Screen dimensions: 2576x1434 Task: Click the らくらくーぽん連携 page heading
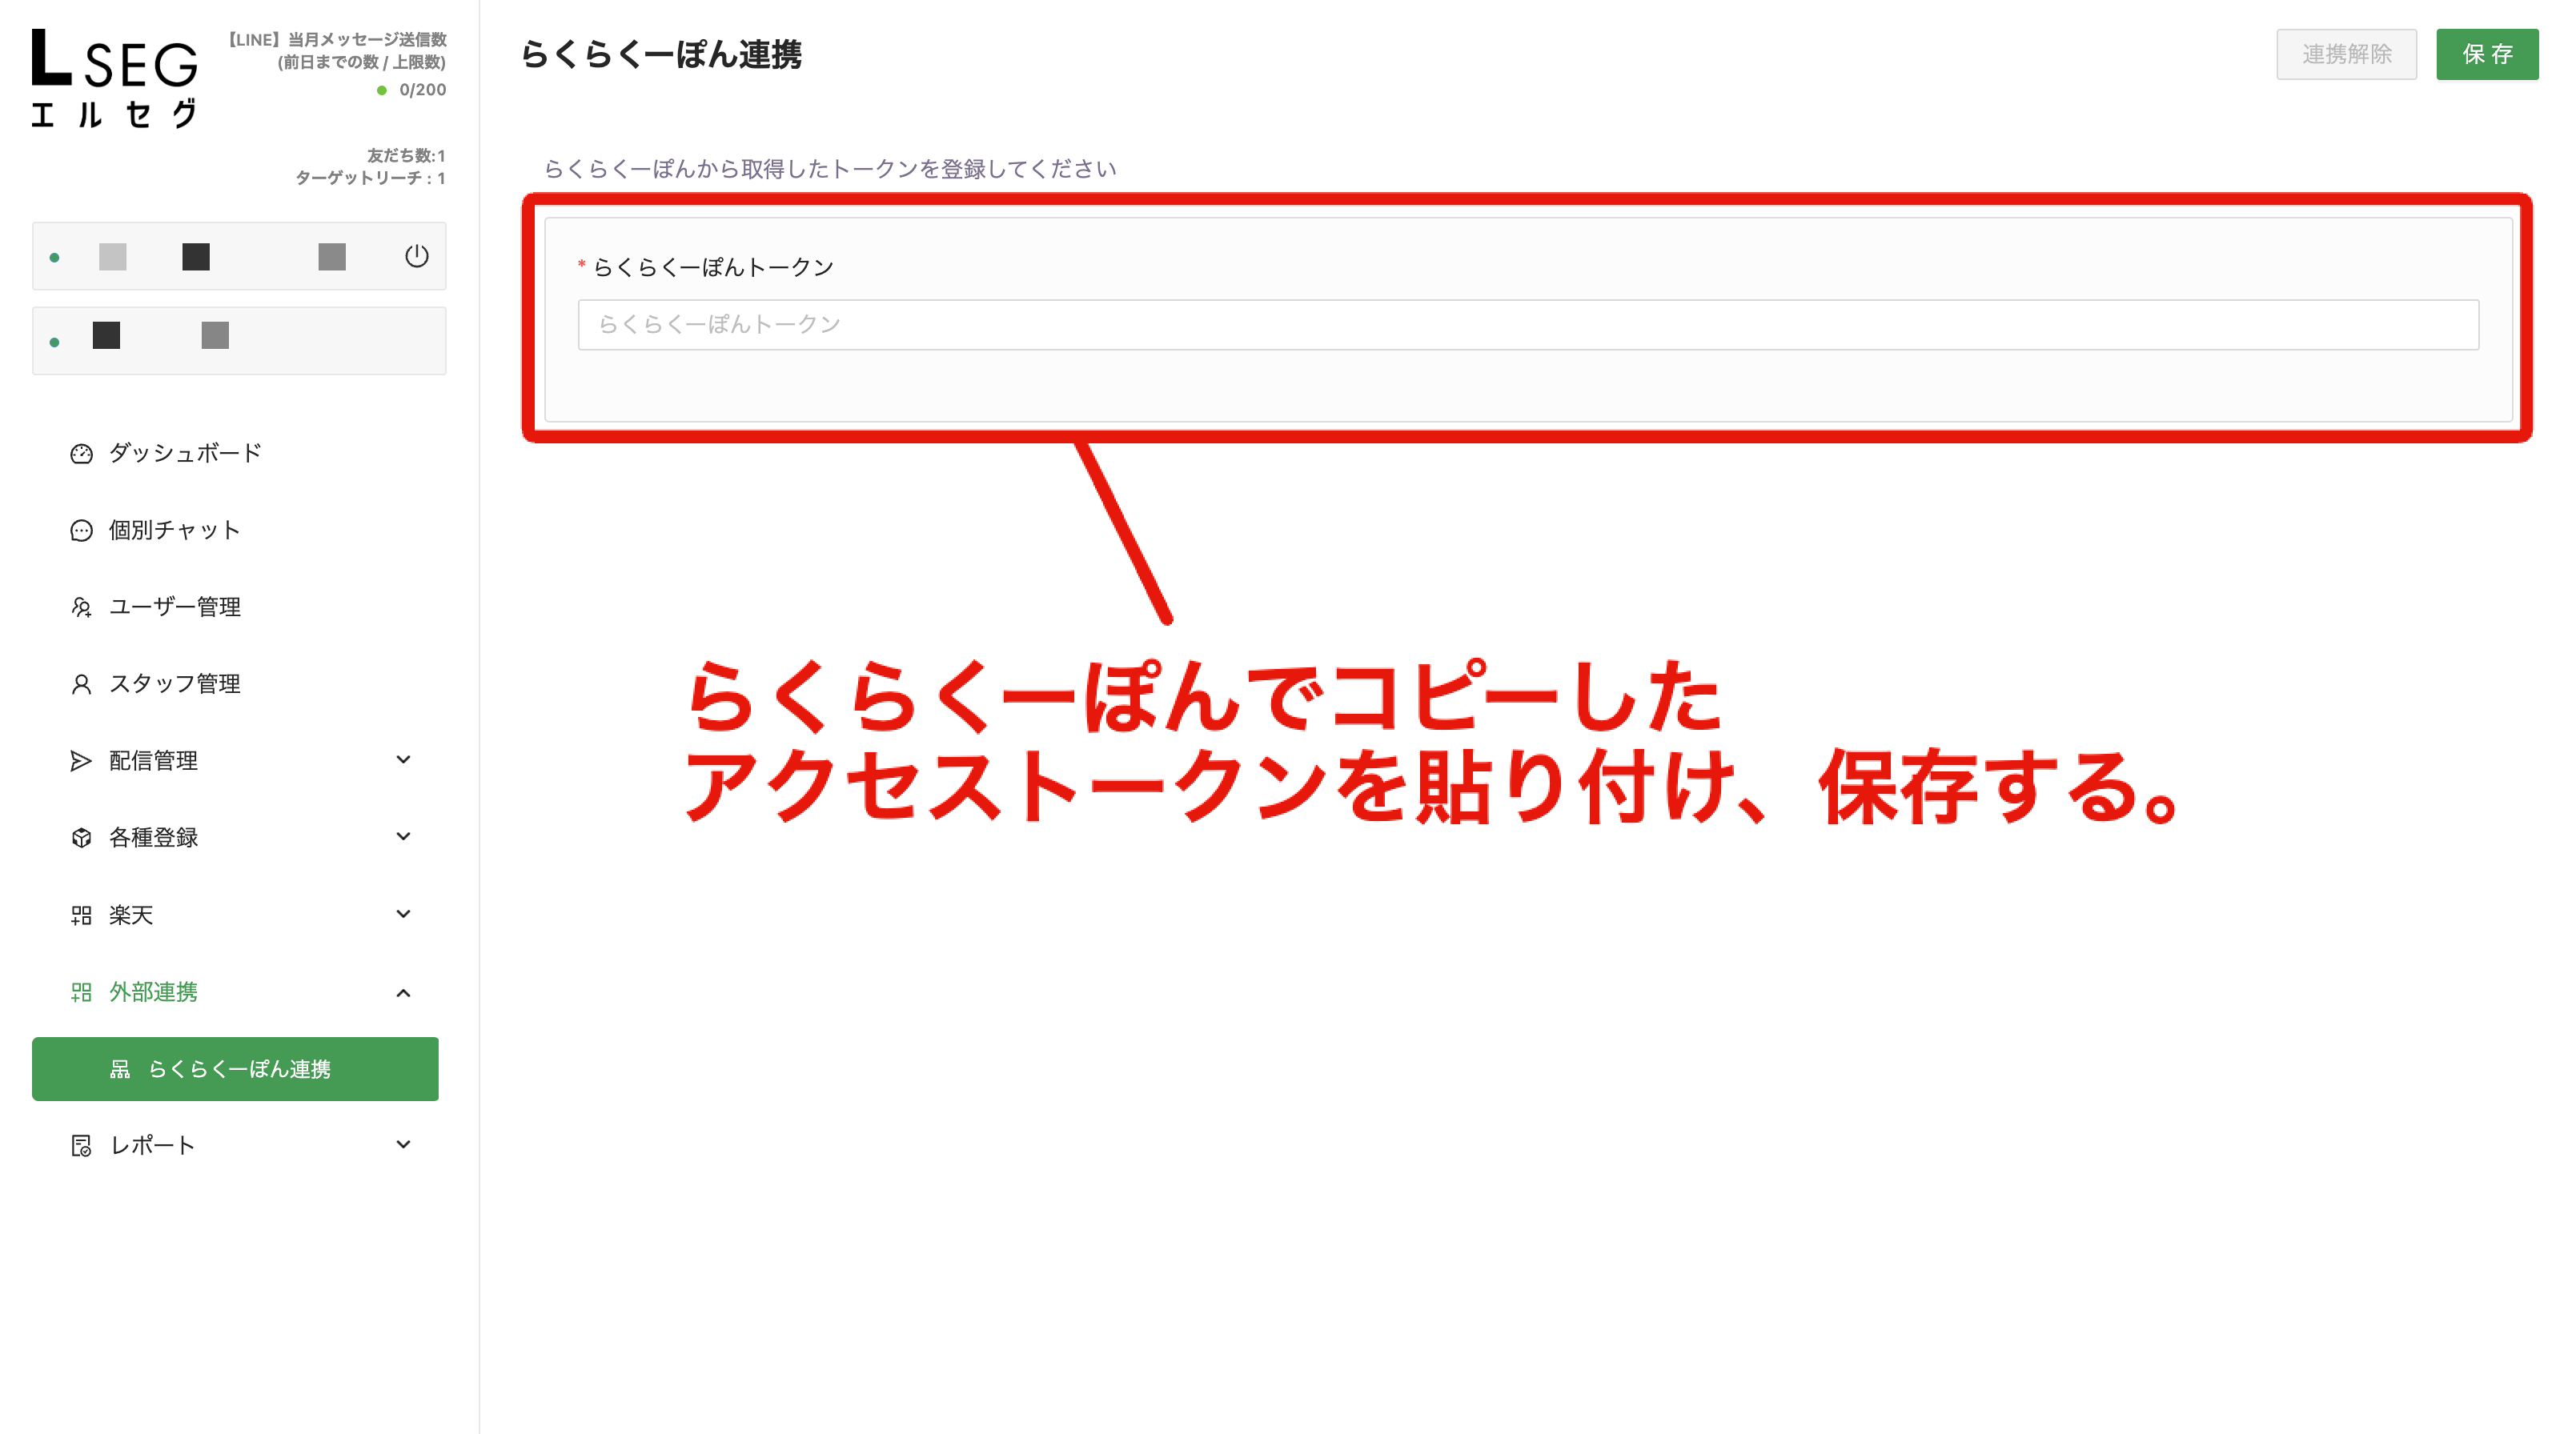(661, 54)
